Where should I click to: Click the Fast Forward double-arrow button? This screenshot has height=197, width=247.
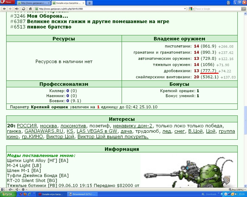tap(17, 9)
